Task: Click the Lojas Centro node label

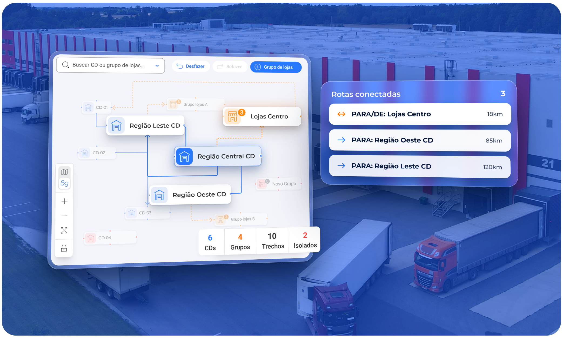Action: [269, 116]
